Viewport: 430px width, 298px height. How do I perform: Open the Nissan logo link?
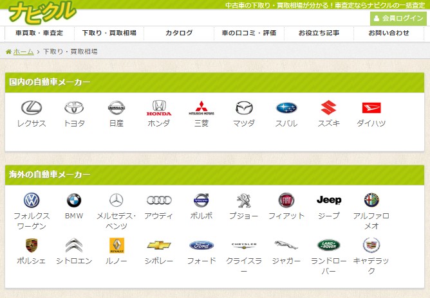(x=117, y=107)
